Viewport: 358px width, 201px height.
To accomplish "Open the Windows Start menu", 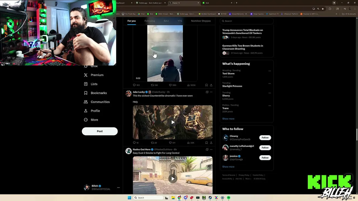I will [x=129, y=198].
